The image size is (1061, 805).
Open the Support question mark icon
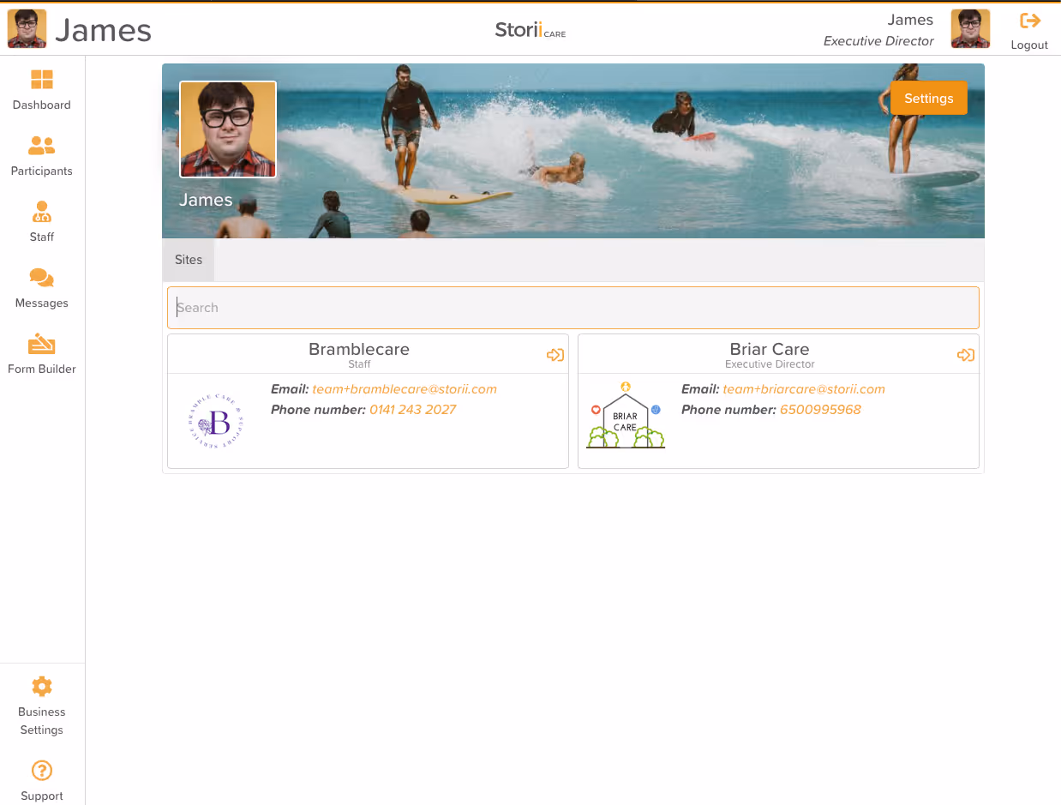click(x=42, y=771)
